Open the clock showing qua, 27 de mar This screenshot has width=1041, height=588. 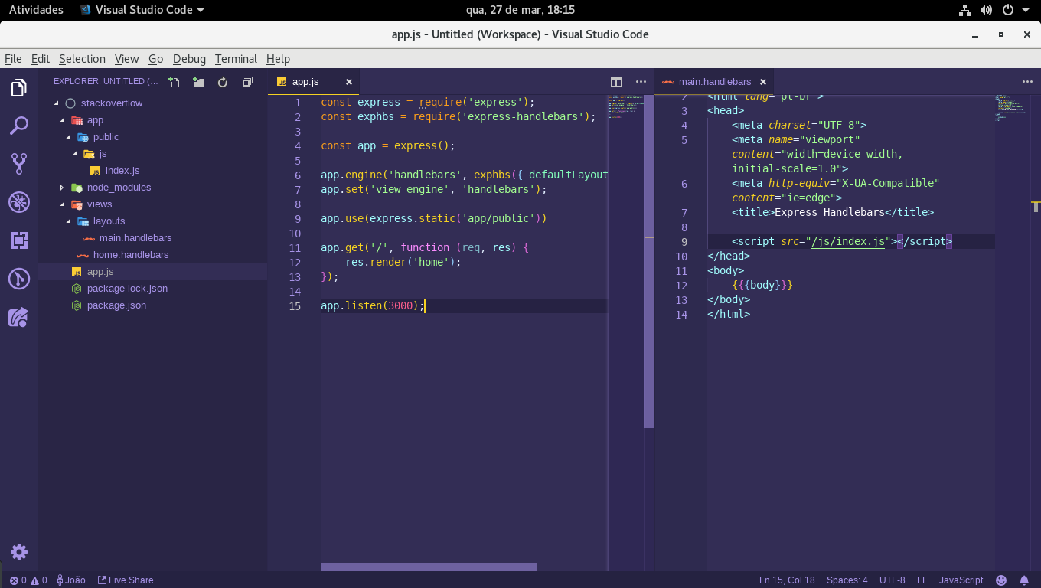(520, 10)
